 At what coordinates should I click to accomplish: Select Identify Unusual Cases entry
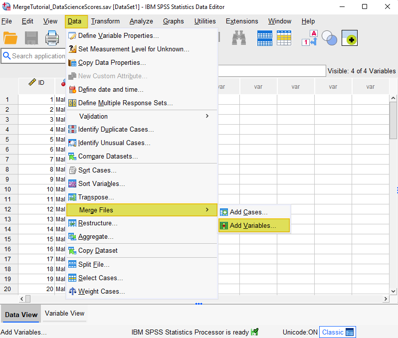142,143
